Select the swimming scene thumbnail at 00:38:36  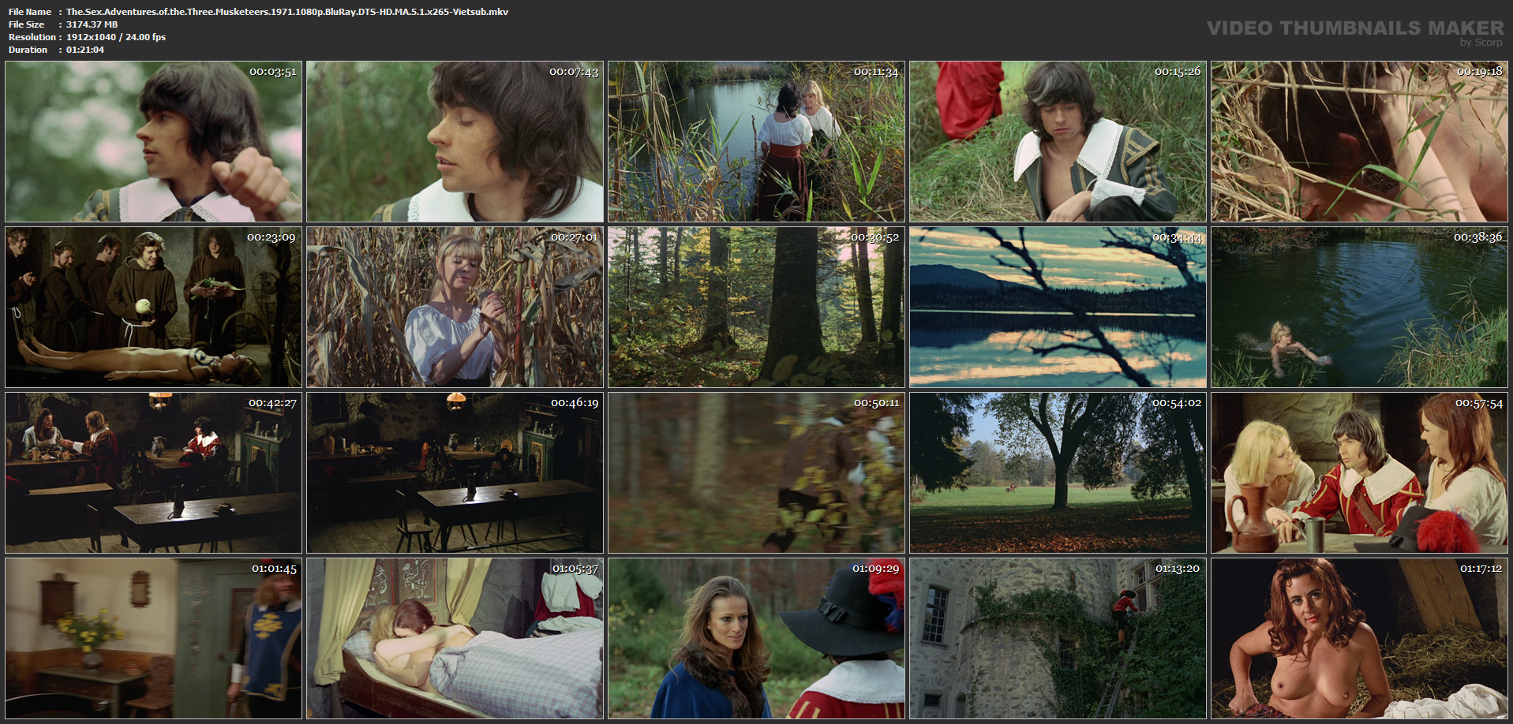[1360, 308]
